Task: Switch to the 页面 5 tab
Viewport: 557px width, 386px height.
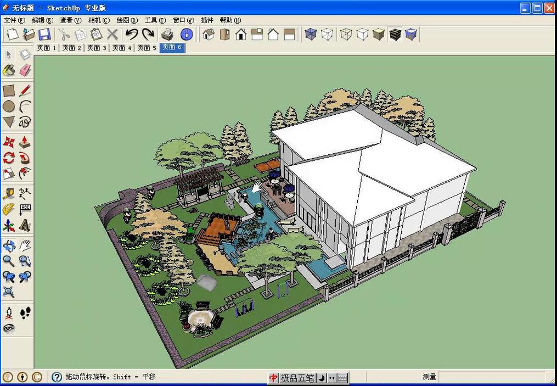Action: pos(147,48)
